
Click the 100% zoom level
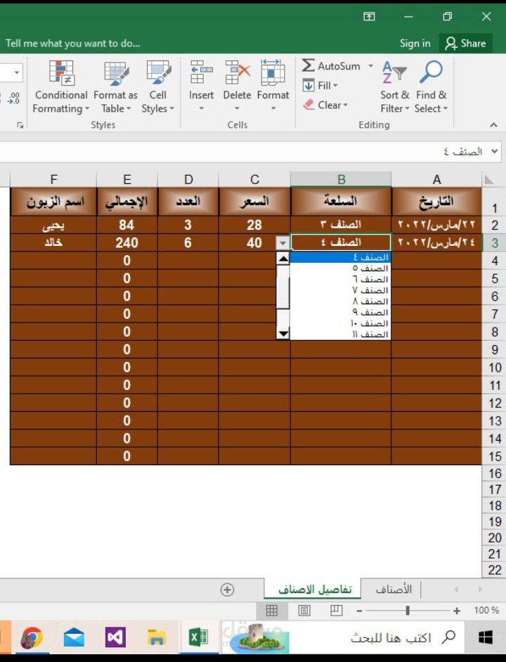(486, 610)
